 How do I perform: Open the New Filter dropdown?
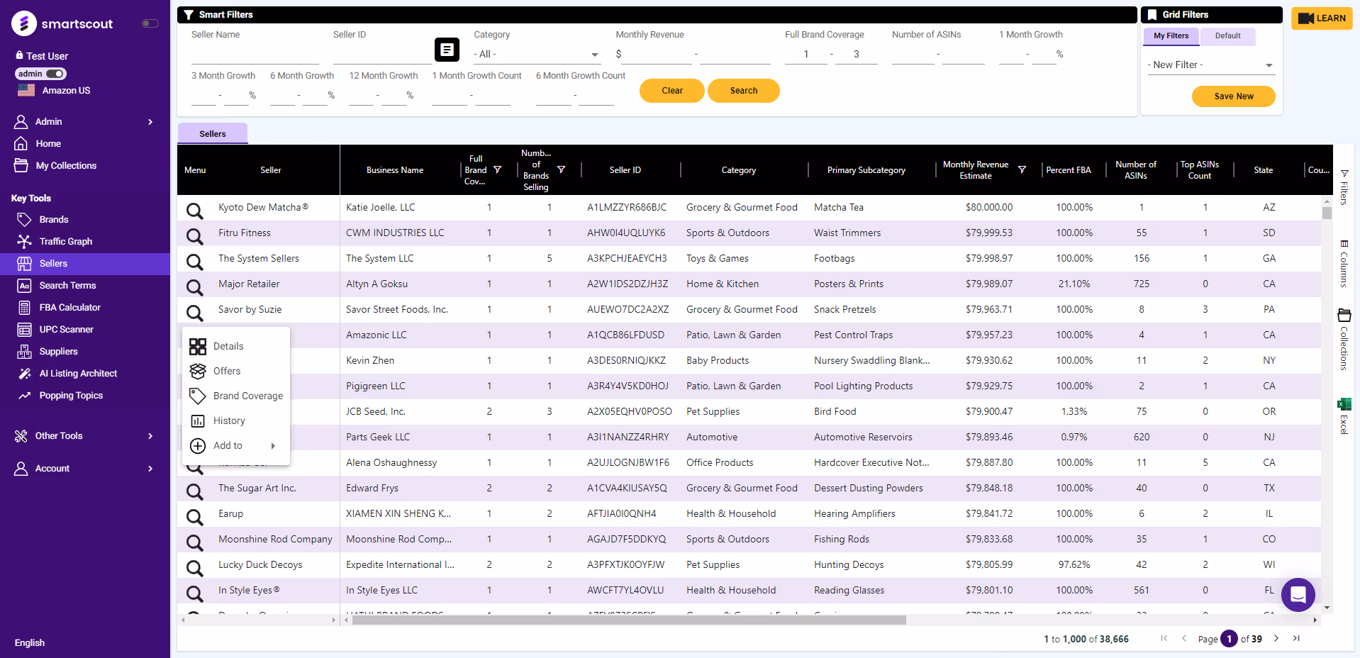pos(1211,65)
